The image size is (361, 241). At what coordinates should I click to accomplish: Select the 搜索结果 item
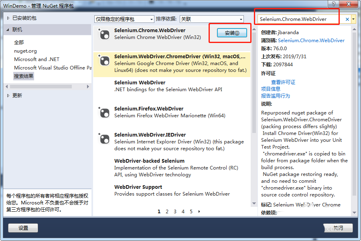pos(24,76)
